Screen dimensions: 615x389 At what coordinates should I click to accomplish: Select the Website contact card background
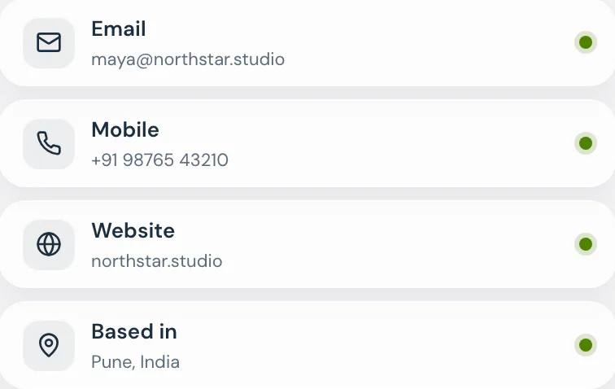307,244
